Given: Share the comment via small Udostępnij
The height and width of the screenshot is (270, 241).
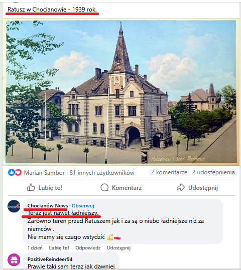Looking at the screenshot, I should click(118, 248).
